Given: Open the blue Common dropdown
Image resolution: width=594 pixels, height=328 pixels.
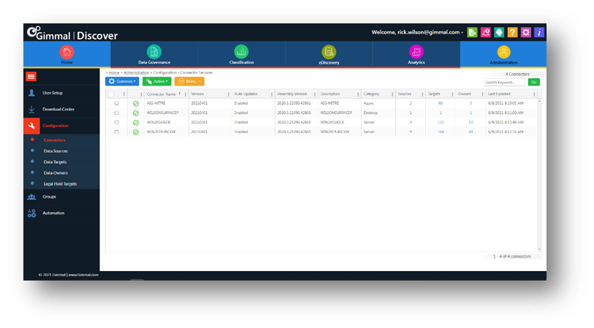Looking at the screenshot, I should [x=122, y=81].
